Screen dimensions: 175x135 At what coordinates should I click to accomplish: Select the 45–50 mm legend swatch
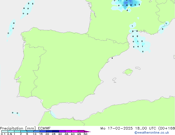pos(81,131)
